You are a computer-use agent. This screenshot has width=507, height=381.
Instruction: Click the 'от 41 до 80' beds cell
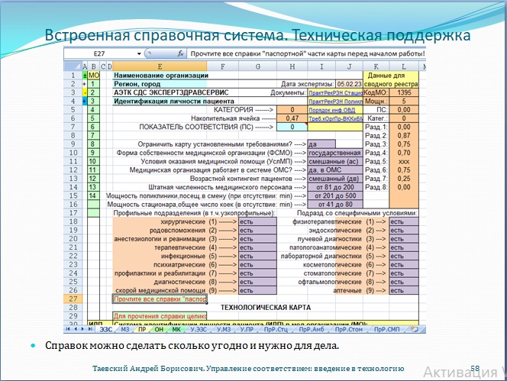point(335,205)
